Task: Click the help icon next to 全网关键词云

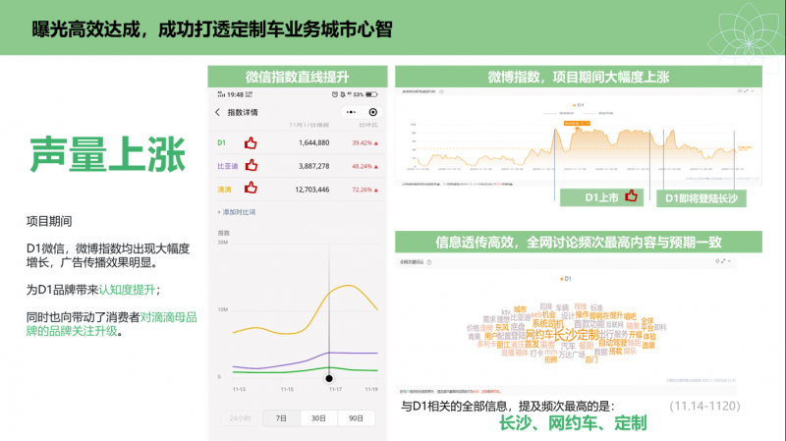Action: 429,262
